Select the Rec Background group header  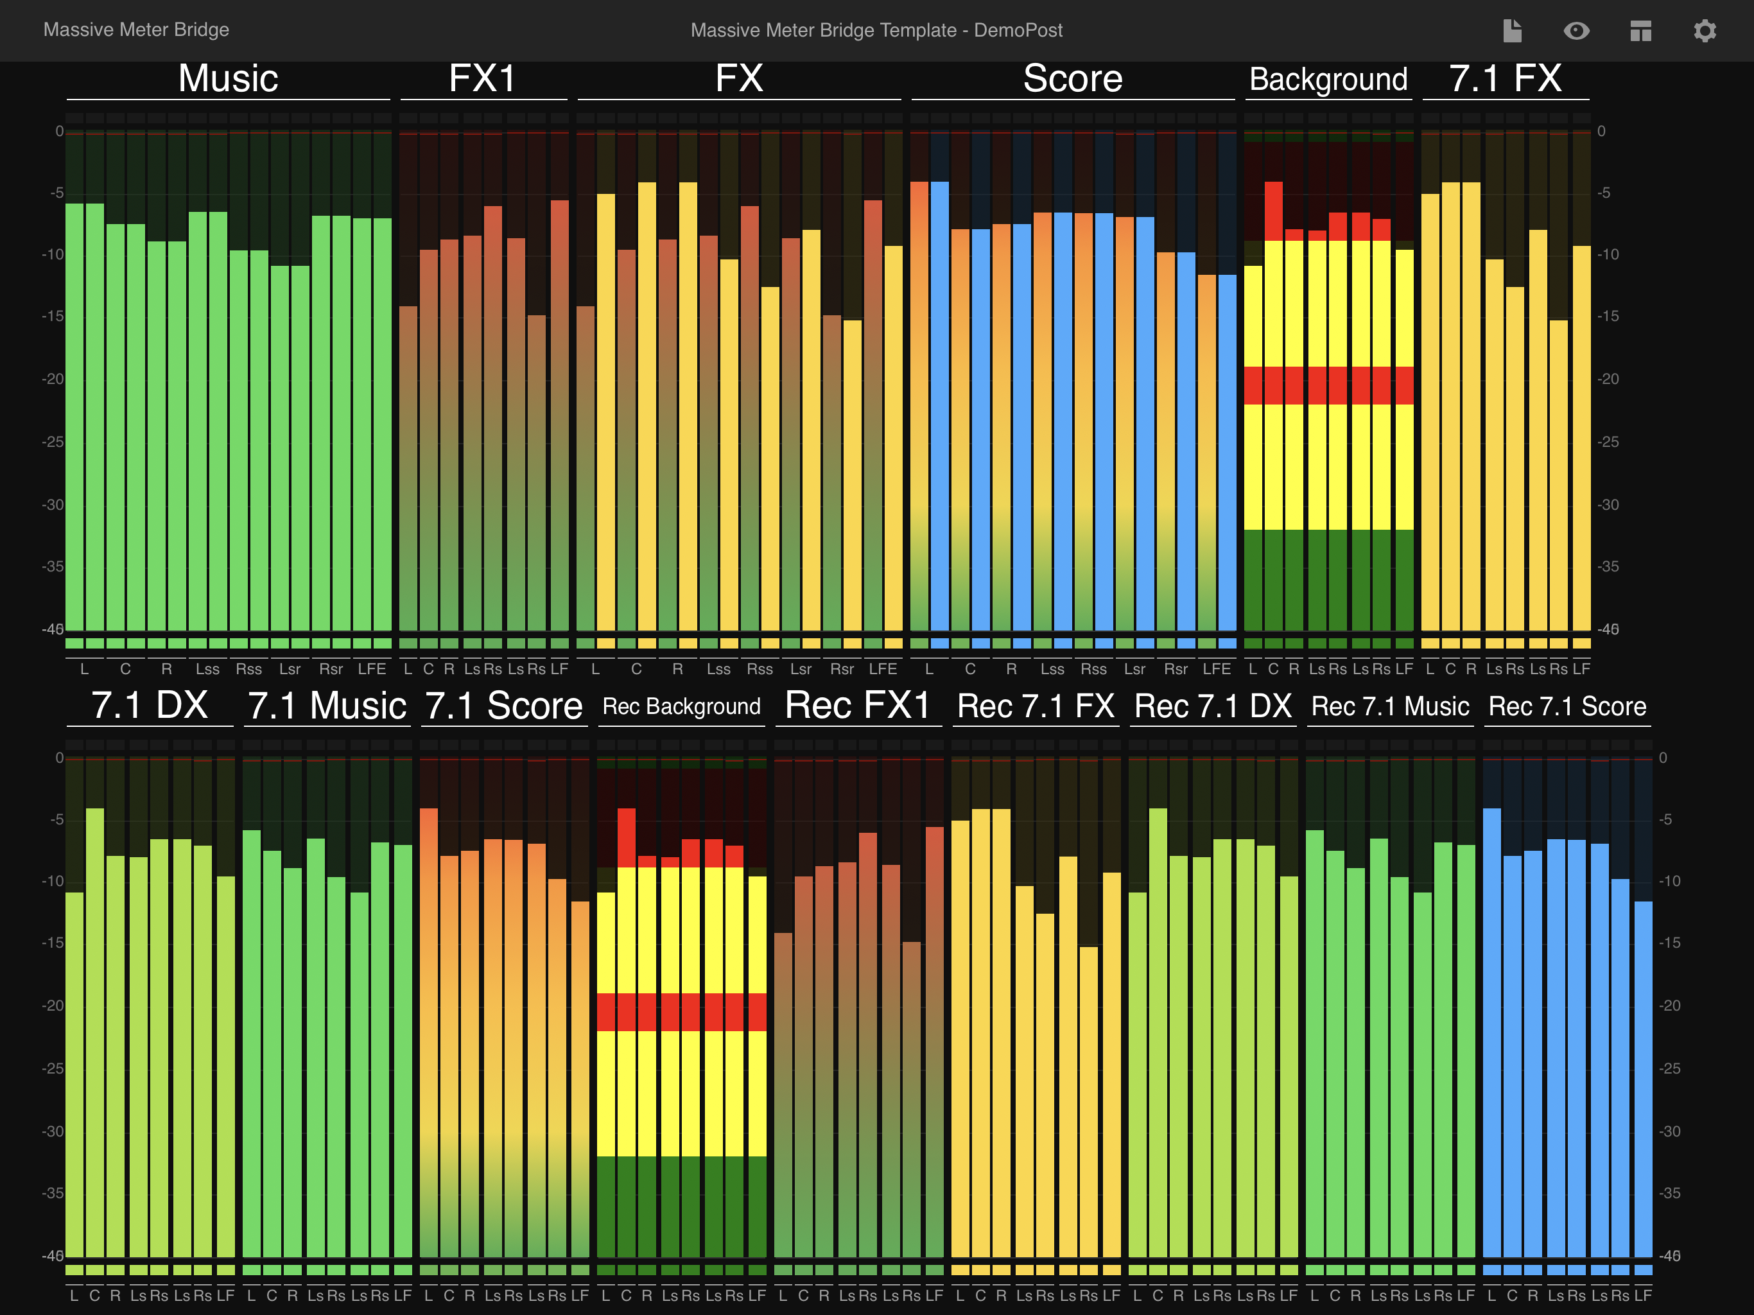[681, 706]
